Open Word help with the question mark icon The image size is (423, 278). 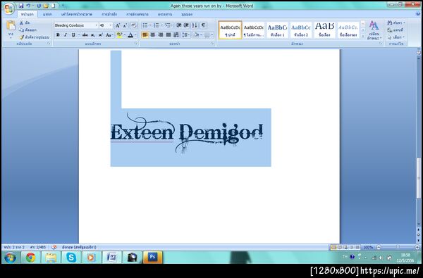(x=418, y=14)
